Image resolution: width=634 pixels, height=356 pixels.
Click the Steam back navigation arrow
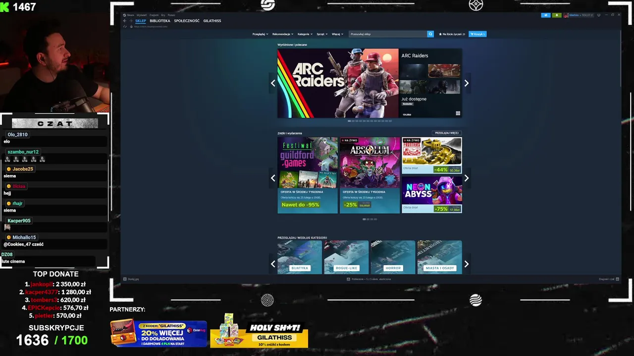125,21
